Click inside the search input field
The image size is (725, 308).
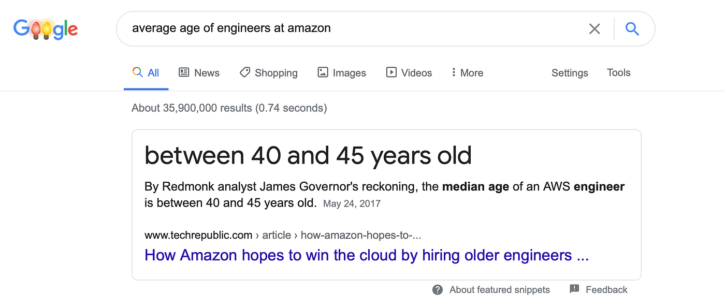(x=352, y=28)
